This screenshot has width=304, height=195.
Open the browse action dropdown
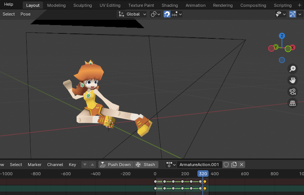[x=171, y=165]
